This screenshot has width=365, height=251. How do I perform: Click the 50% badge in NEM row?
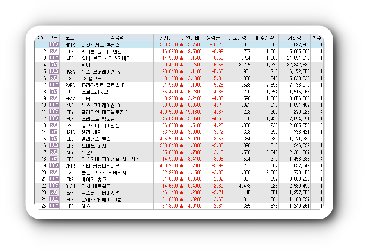pos(54,152)
